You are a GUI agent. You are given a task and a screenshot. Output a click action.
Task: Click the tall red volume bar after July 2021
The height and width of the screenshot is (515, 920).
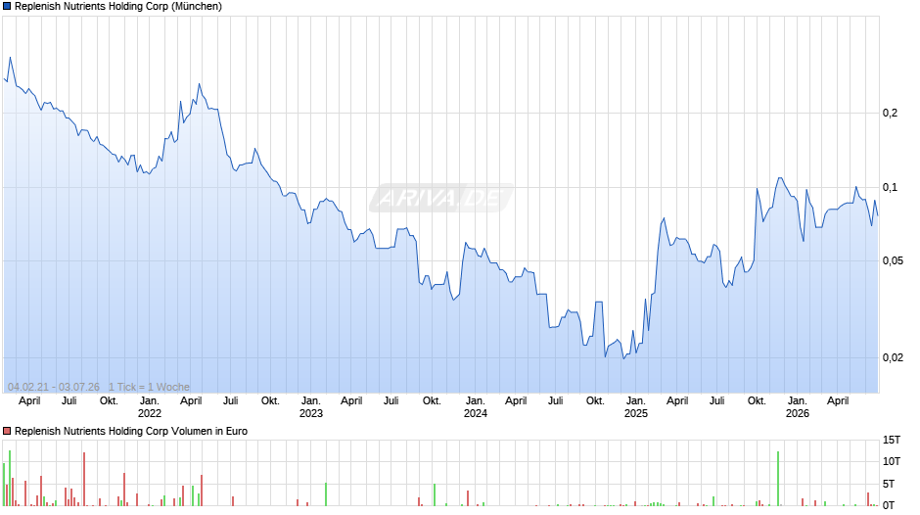point(84,479)
